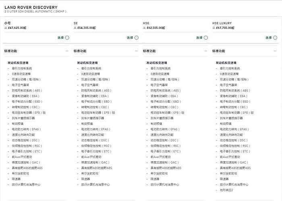Click 牵引力控制系统 in HSE Luxury column
This screenshot has height=201, width=282.
tap(230, 68)
